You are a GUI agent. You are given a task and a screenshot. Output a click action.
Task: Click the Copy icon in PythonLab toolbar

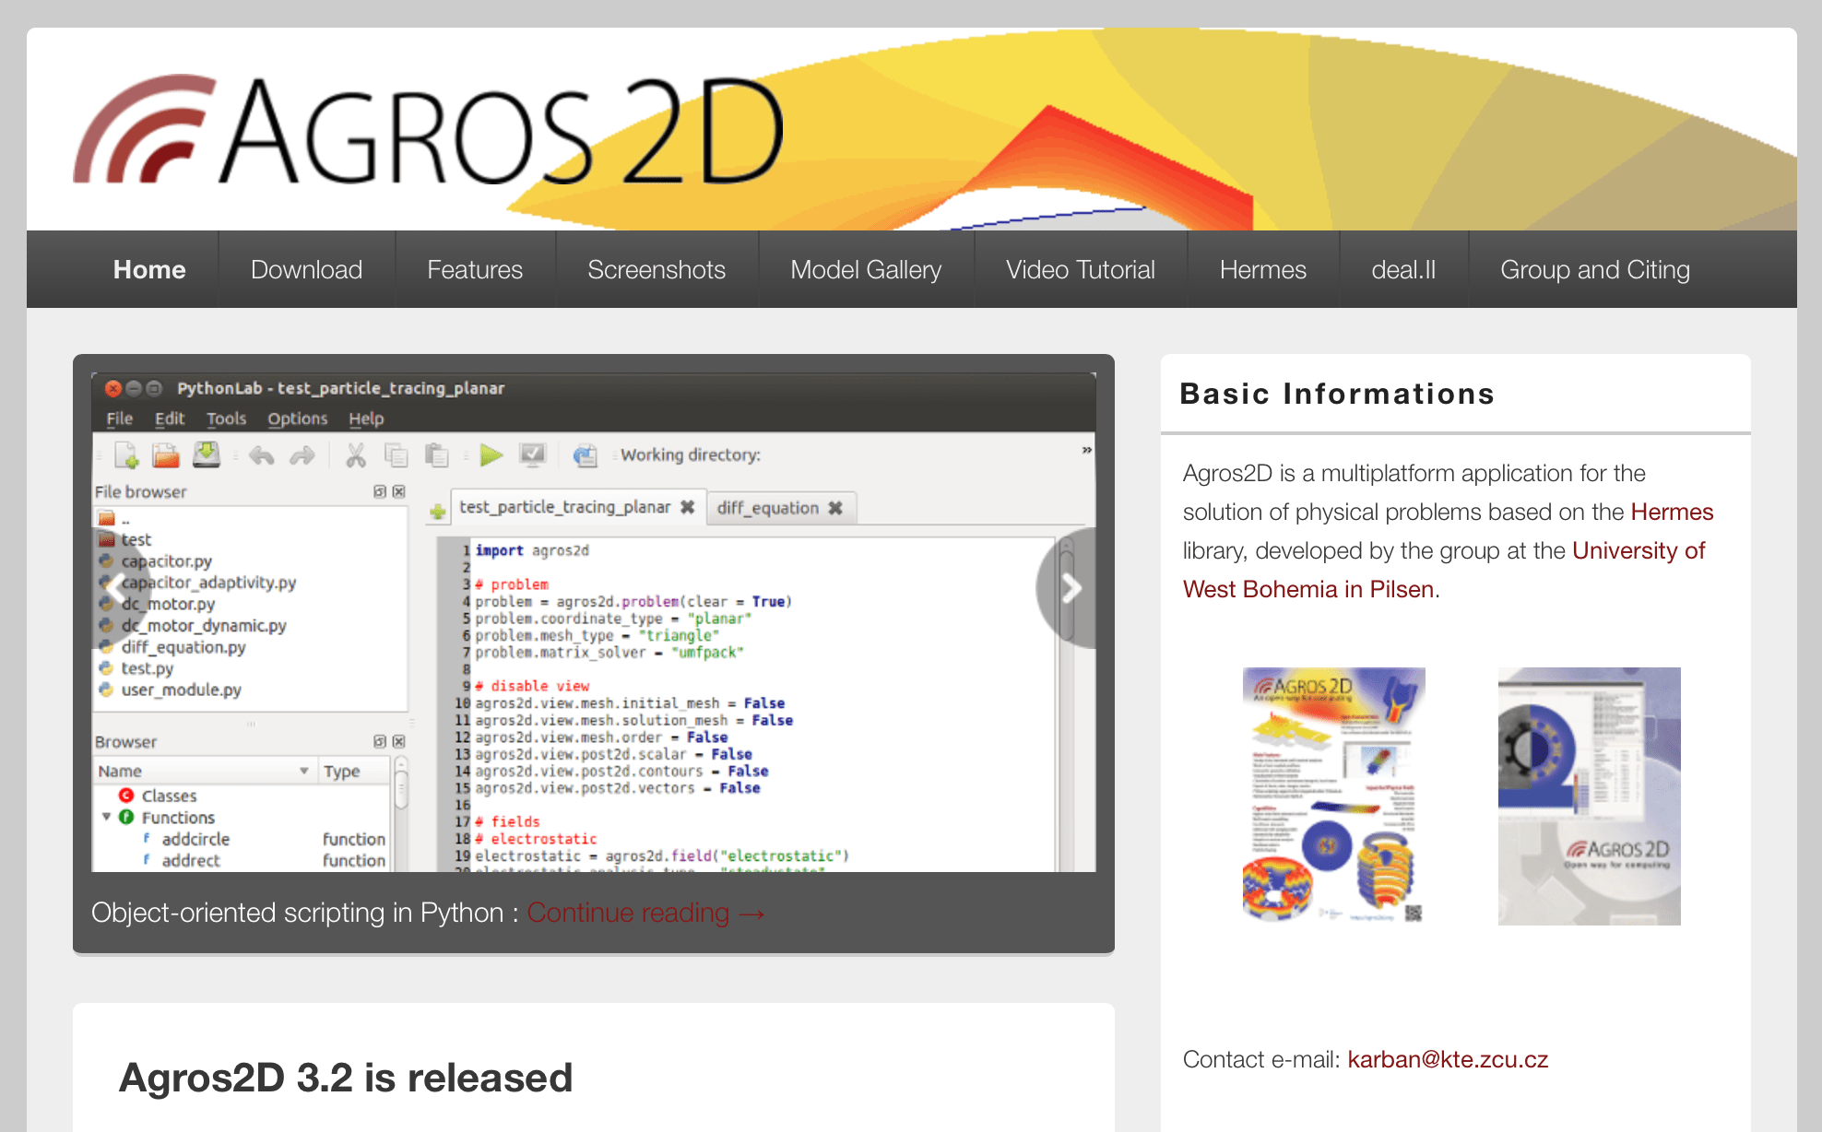tap(396, 455)
